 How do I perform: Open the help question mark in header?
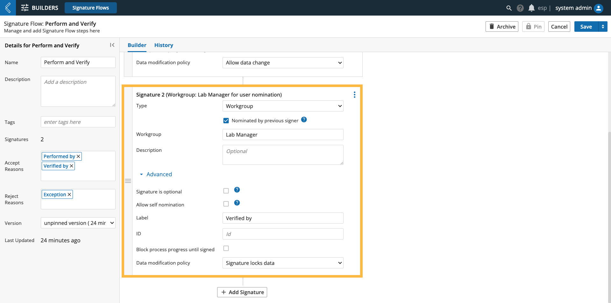coord(520,8)
